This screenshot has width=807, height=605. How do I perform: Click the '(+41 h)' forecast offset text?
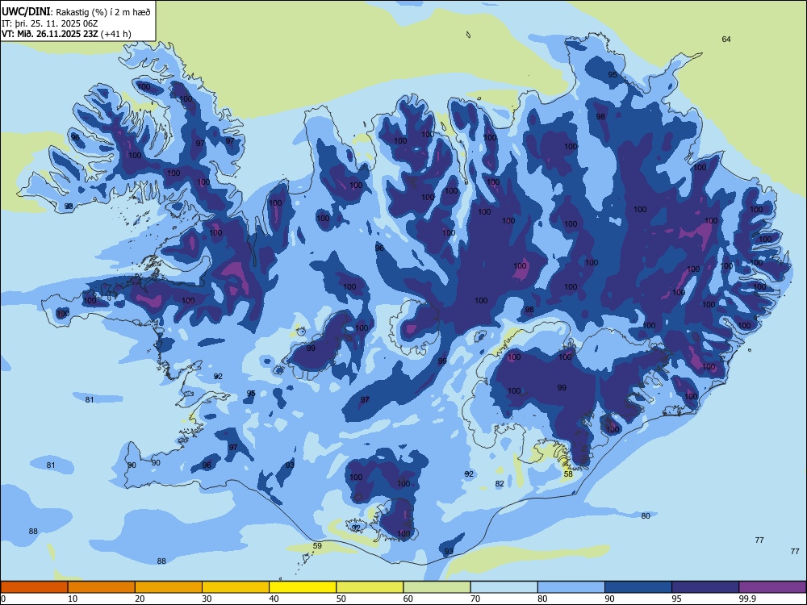[x=116, y=34]
